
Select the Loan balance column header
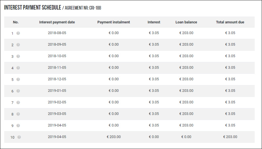click(186, 22)
